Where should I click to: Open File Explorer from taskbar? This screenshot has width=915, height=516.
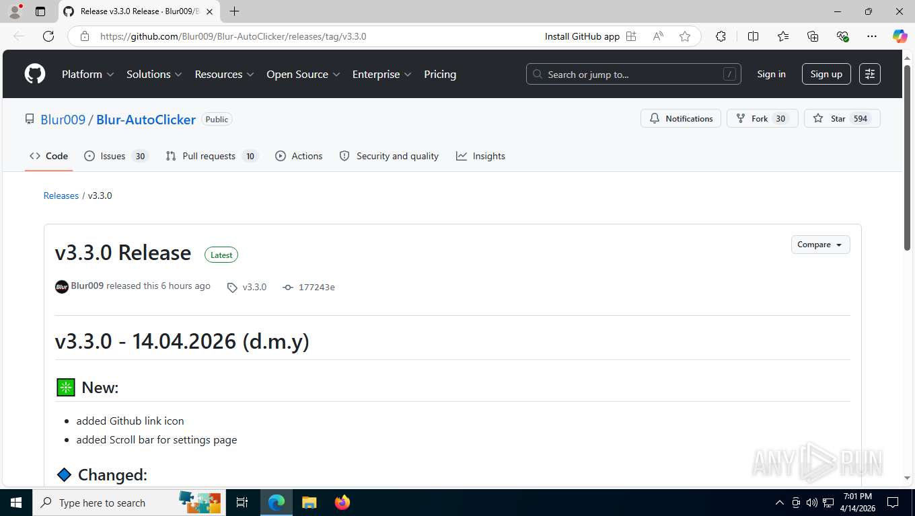(x=309, y=503)
